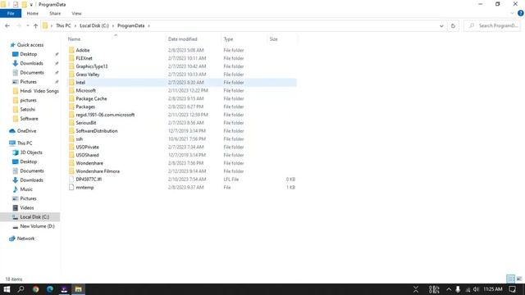Open Videos under This PC
Viewport: 525px width, 295px height.
[27, 207]
